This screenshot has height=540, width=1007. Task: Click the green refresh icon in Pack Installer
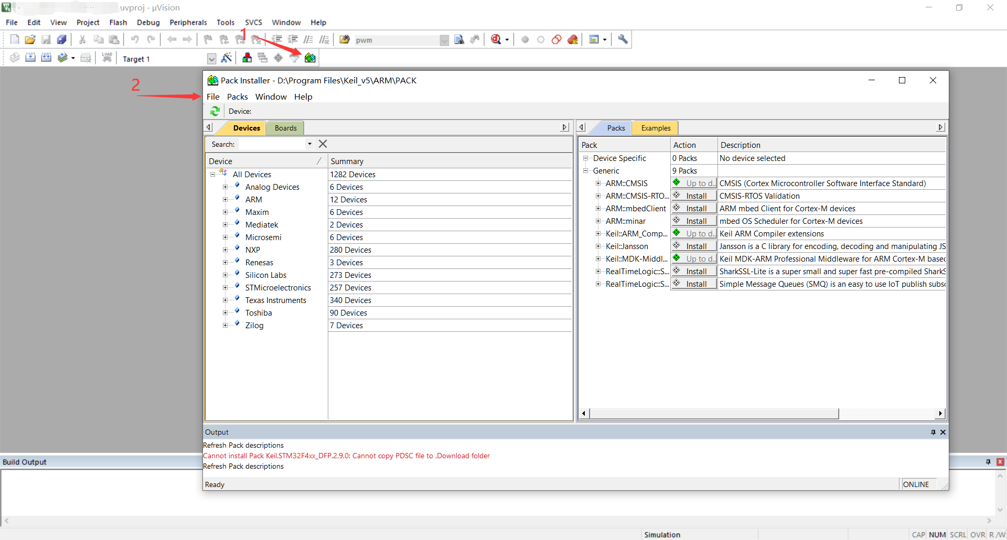coord(215,111)
